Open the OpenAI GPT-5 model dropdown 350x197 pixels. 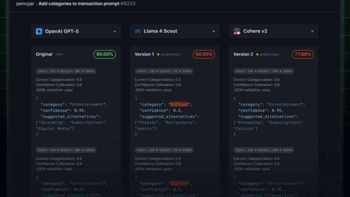76,32
